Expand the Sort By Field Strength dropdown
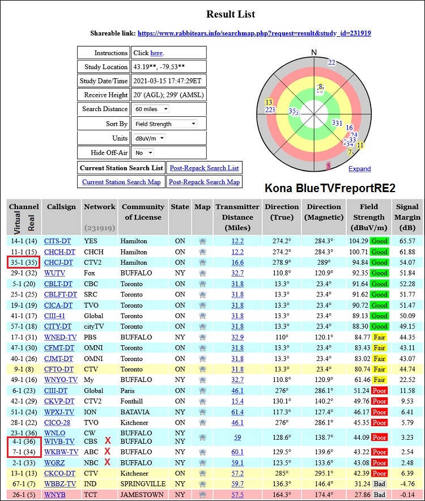The width and height of the screenshot is (425, 501). coord(165,124)
